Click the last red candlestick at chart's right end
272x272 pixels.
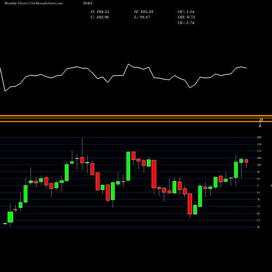point(246,161)
